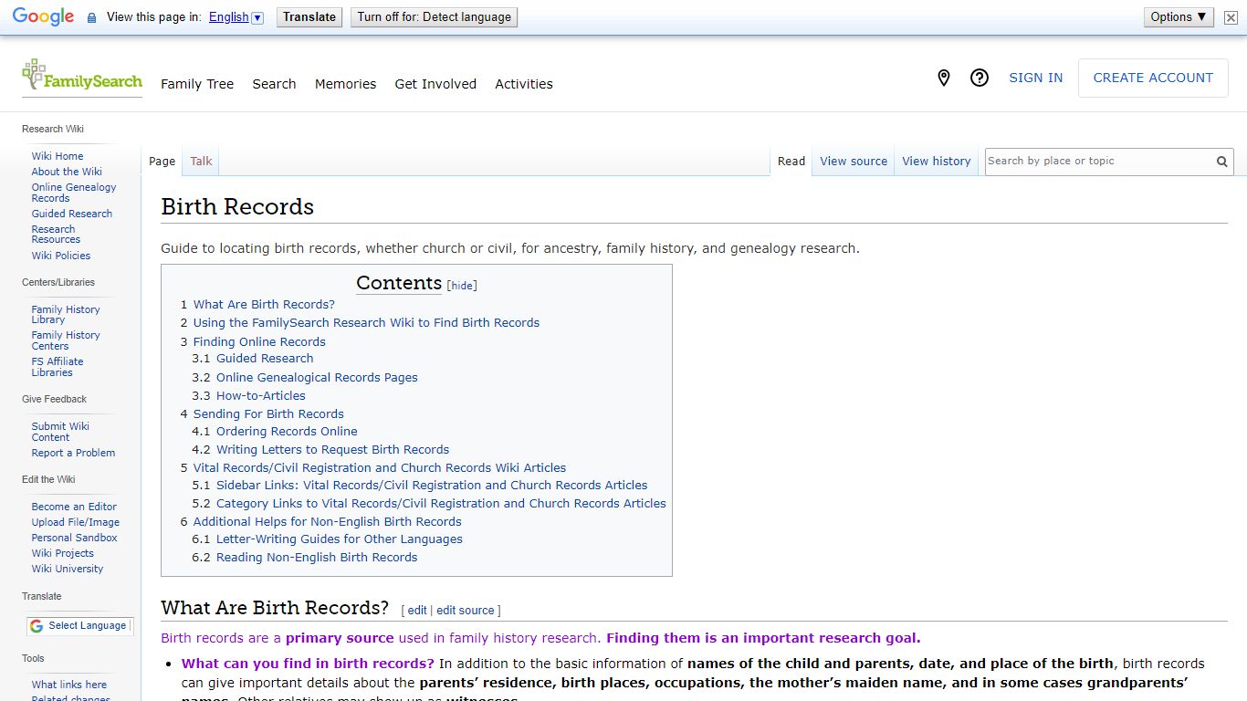Open Wiki University link
1247x701 pixels.
point(68,569)
